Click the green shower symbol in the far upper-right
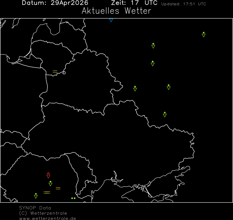This screenshot has width=233, height=220. tap(203, 35)
